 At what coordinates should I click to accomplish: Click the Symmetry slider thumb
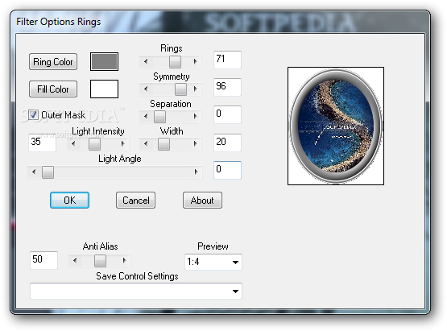pos(180,89)
